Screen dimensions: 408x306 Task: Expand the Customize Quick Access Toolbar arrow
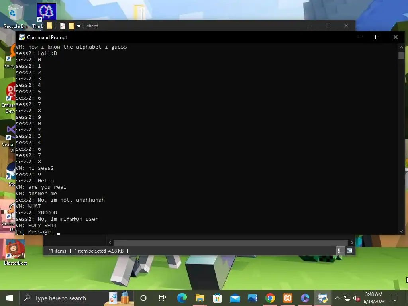(78, 26)
